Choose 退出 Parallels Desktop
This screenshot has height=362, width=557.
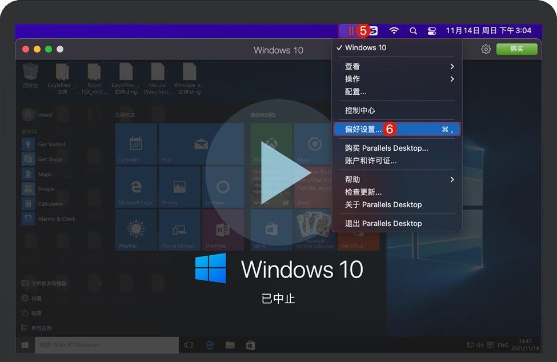397,224
